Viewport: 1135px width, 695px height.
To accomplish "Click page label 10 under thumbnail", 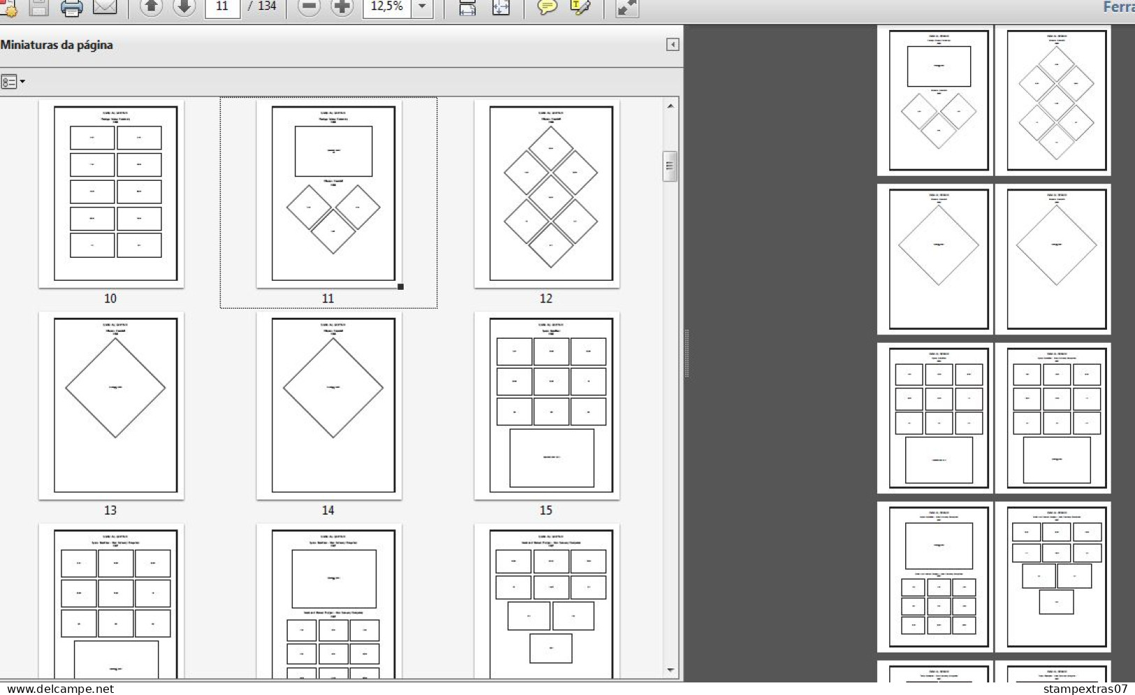I will (110, 298).
